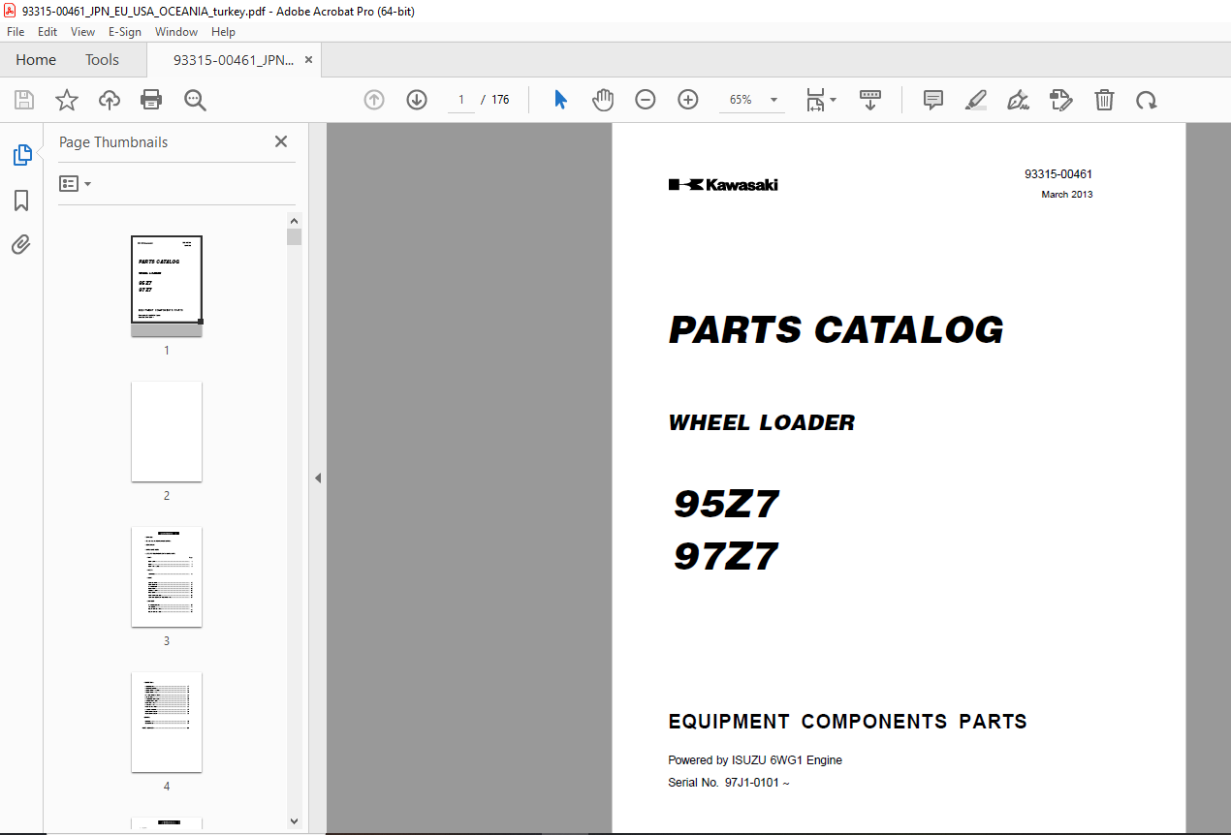Select page 4 thumbnail
The height and width of the screenshot is (835, 1231).
(167, 722)
